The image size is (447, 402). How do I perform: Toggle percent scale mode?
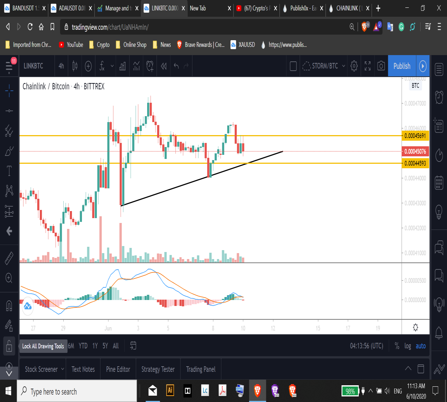point(397,346)
